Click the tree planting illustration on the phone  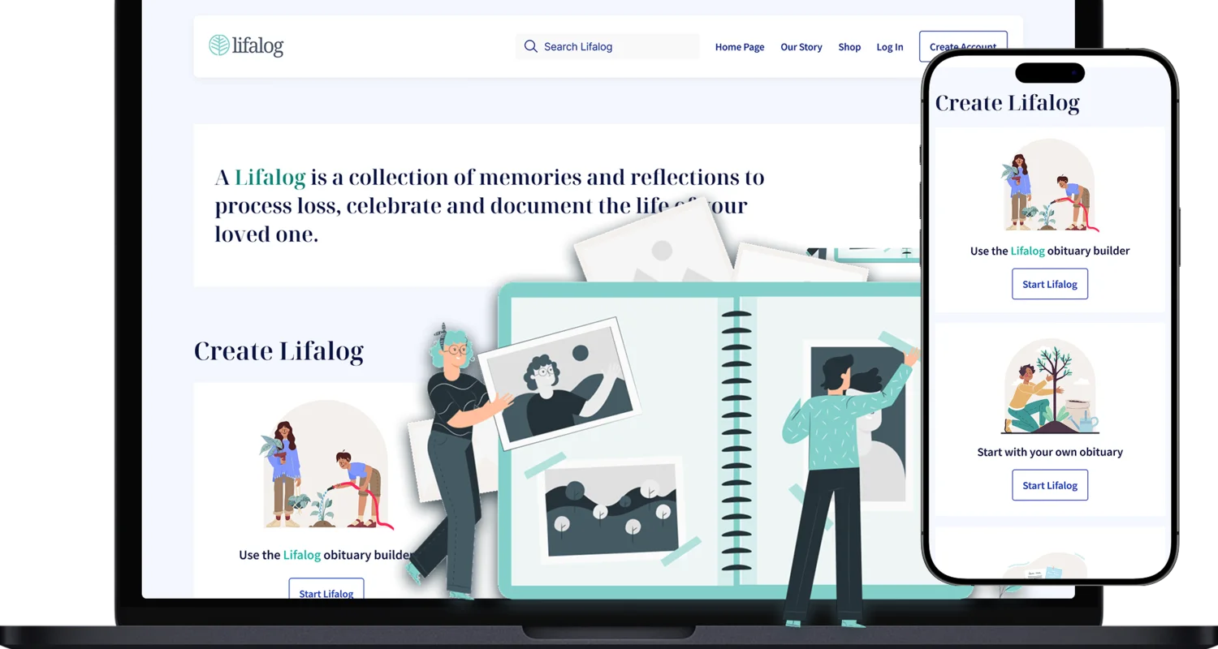pos(1049,387)
